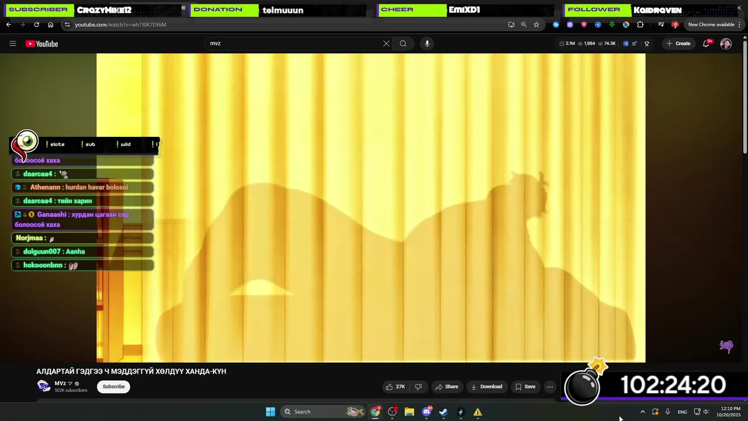The image size is (748, 421).
Task: Download this video
Action: [x=487, y=387]
